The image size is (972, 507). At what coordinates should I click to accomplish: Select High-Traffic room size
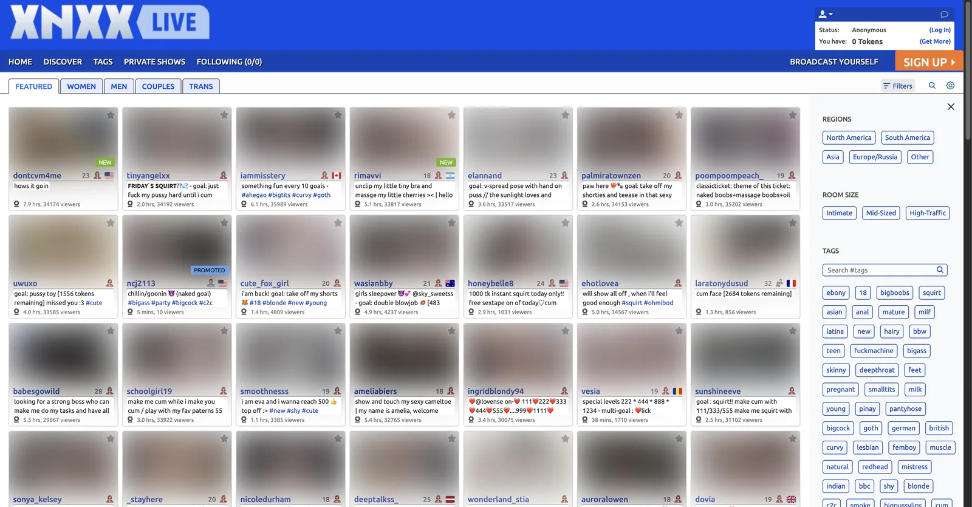point(928,213)
